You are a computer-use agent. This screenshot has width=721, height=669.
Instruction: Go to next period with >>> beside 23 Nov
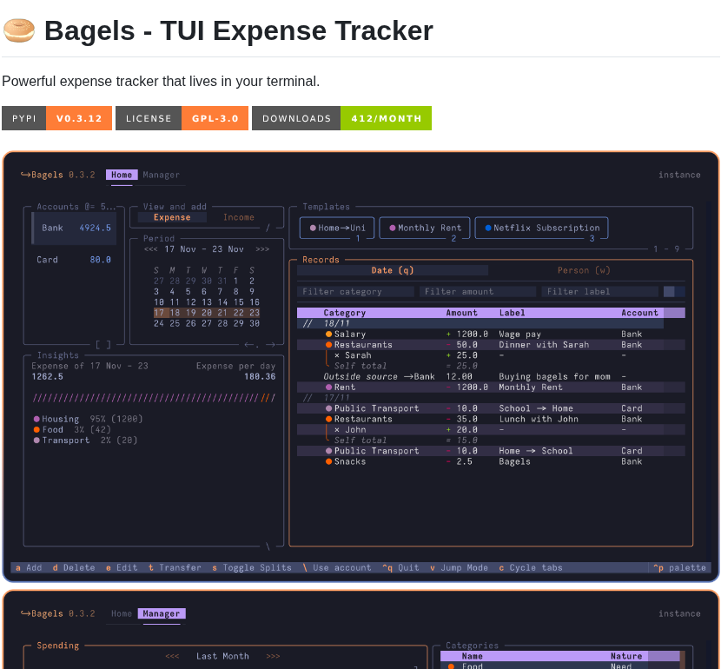point(262,249)
